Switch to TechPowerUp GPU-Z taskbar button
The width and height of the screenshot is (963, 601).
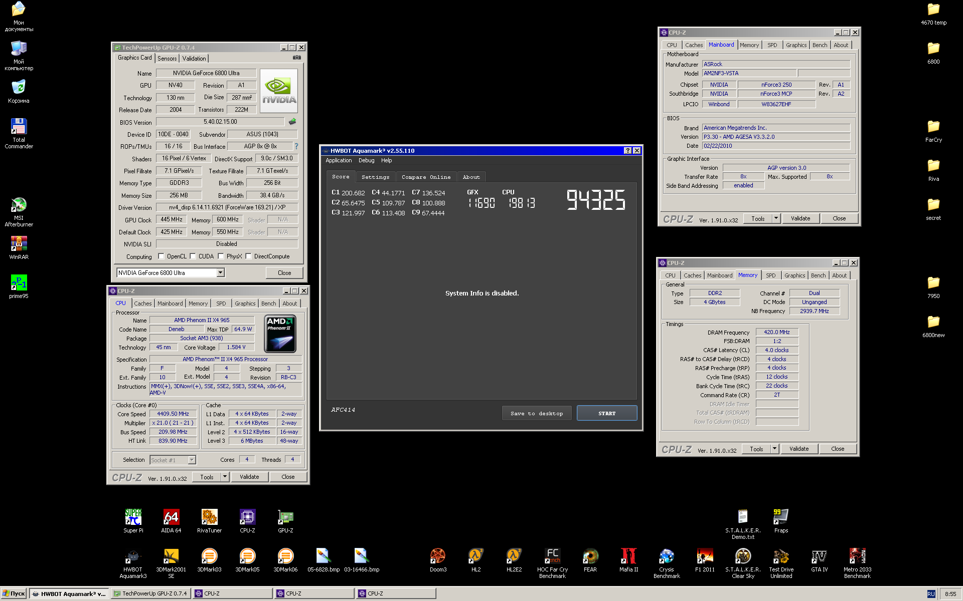(x=151, y=593)
